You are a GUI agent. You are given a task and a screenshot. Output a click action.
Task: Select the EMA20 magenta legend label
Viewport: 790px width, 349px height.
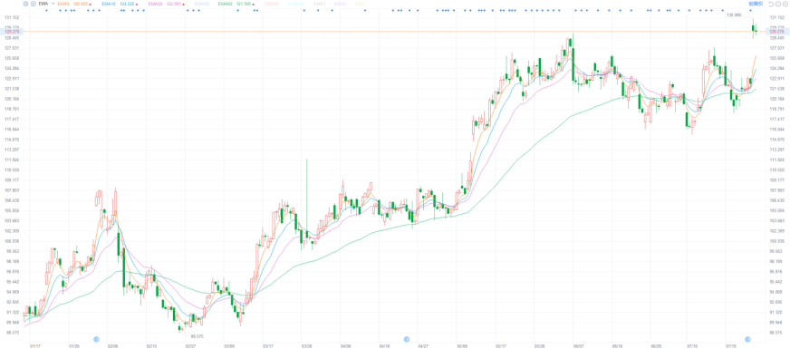[155, 4]
